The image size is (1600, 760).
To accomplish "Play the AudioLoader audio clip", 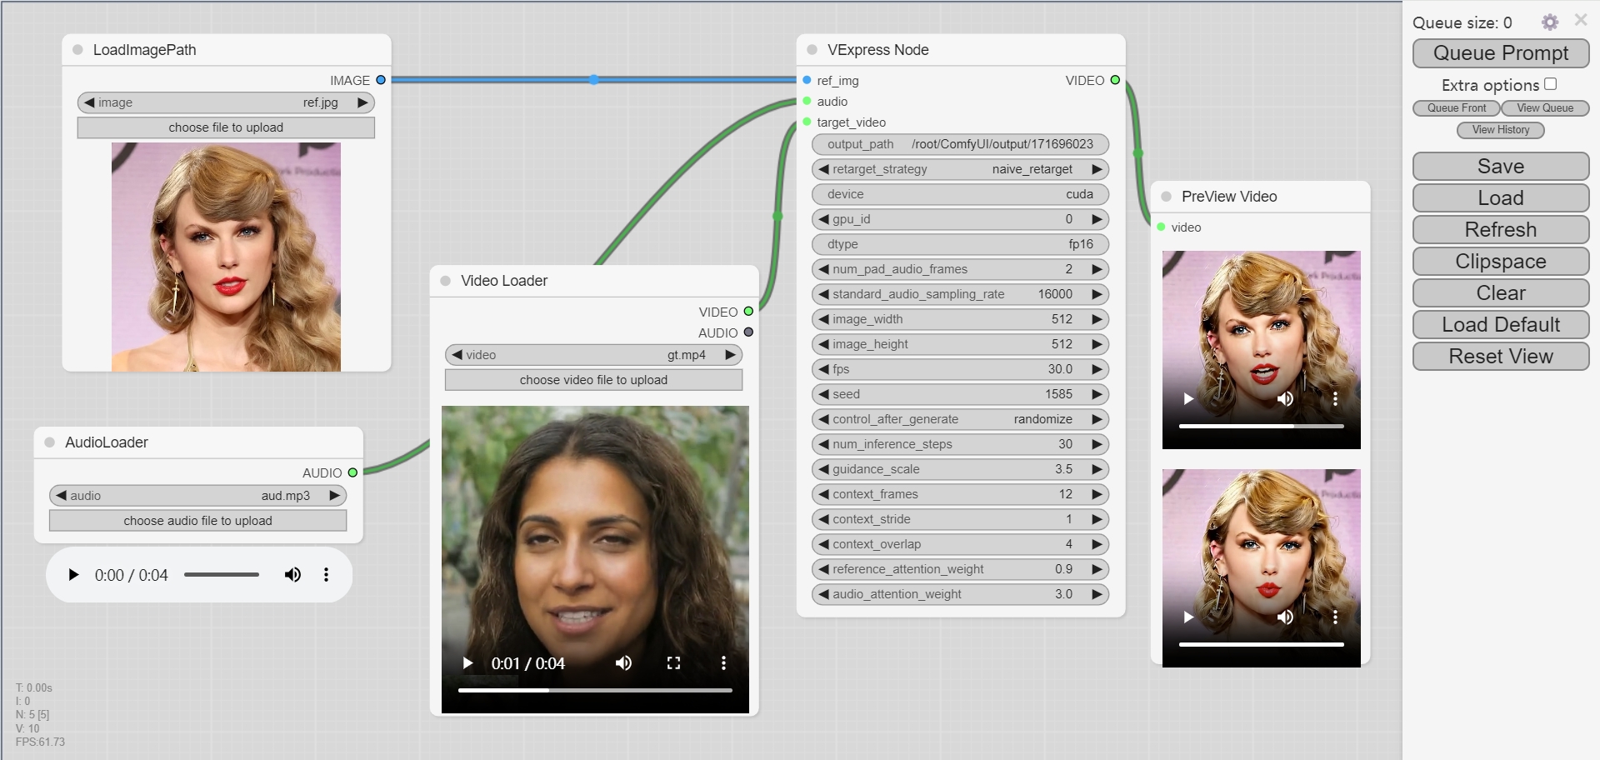I will (x=73, y=575).
